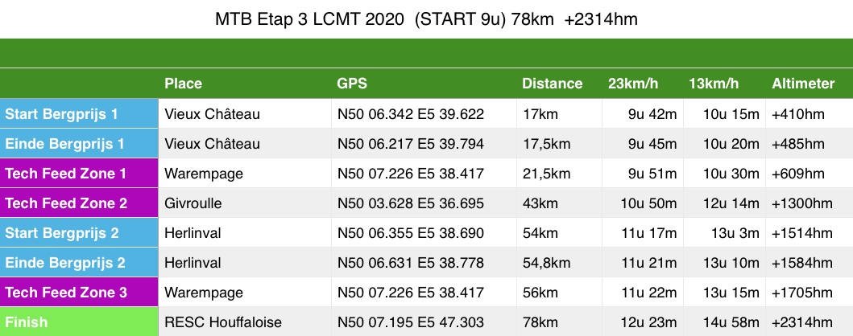Select the Tech Feed Zone 1 cell

(79, 174)
